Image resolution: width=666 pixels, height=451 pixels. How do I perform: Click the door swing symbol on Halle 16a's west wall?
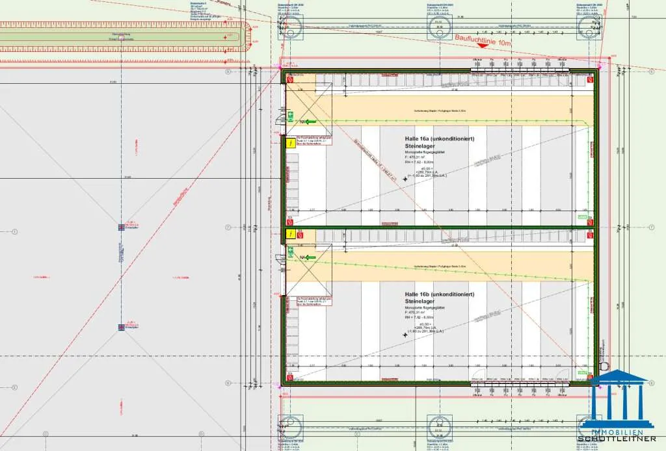[280, 120]
